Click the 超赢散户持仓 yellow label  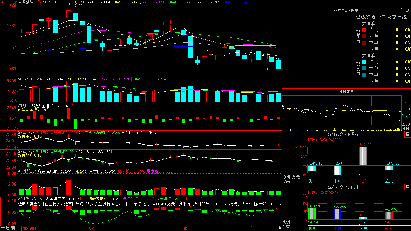click(x=30, y=155)
